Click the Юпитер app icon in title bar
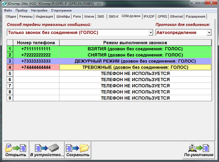The width and height of the screenshot is (219, 162). click(x=4, y=4)
